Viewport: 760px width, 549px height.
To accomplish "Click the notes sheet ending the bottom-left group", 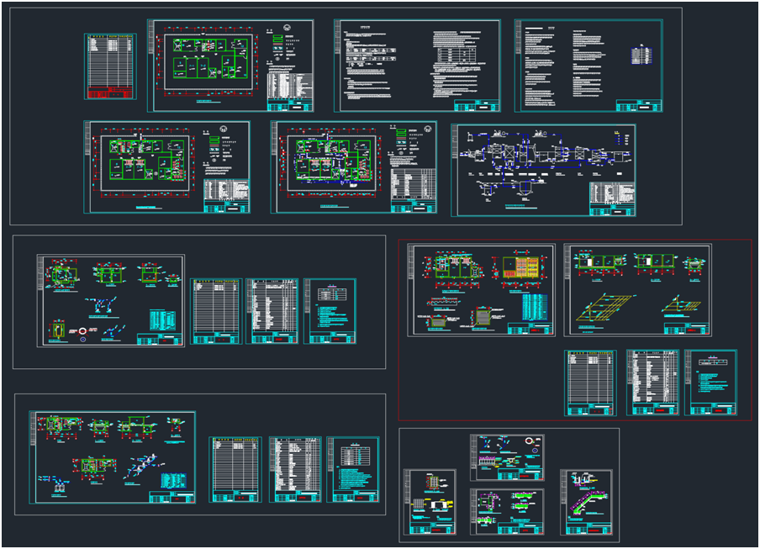I will tap(353, 469).
